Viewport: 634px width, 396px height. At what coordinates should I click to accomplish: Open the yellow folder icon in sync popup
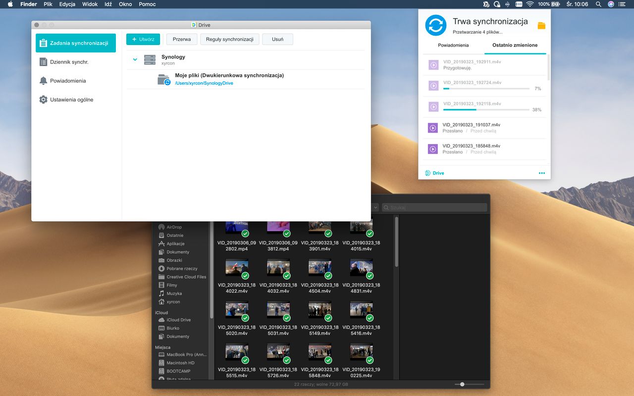pos(541,26)
